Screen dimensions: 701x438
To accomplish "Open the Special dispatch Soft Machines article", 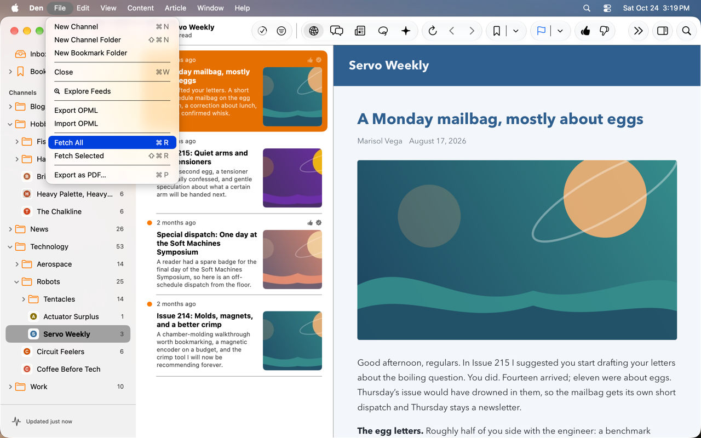I will (235, 255).
